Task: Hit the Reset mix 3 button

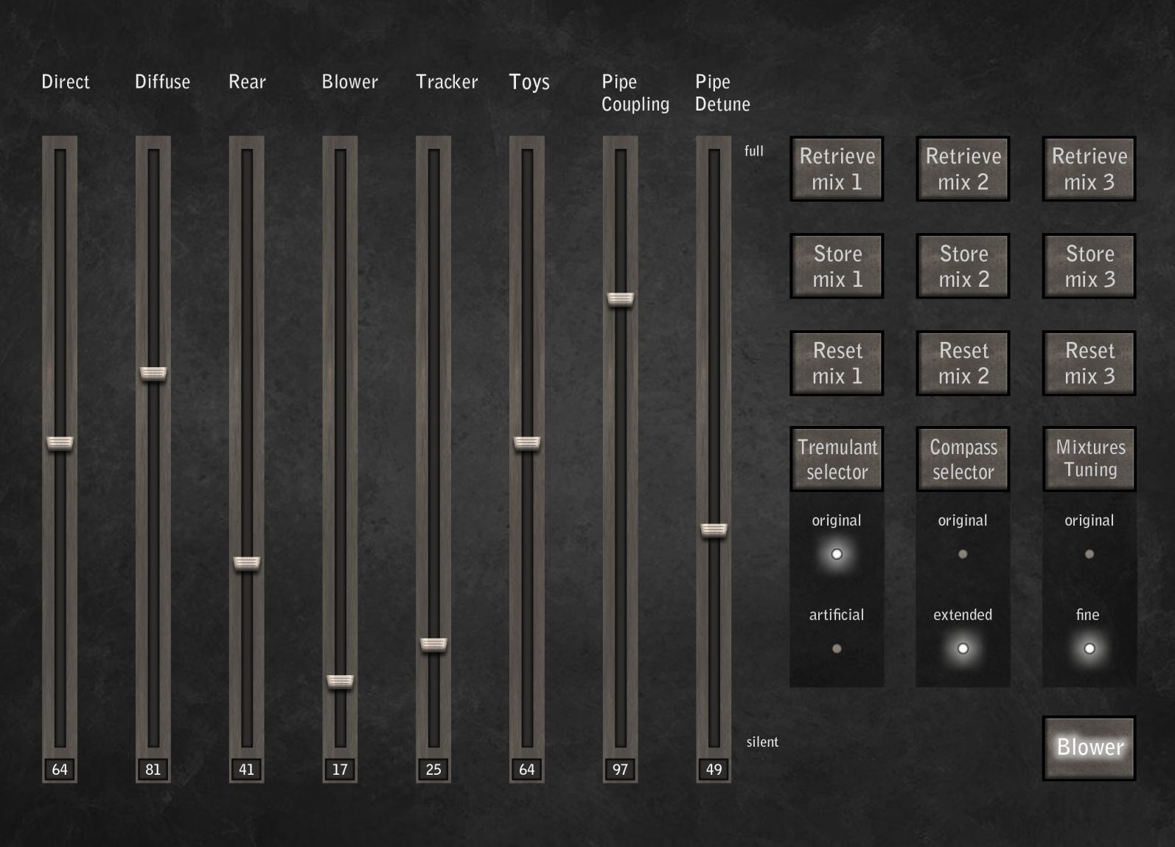Action: [1089, 363]
